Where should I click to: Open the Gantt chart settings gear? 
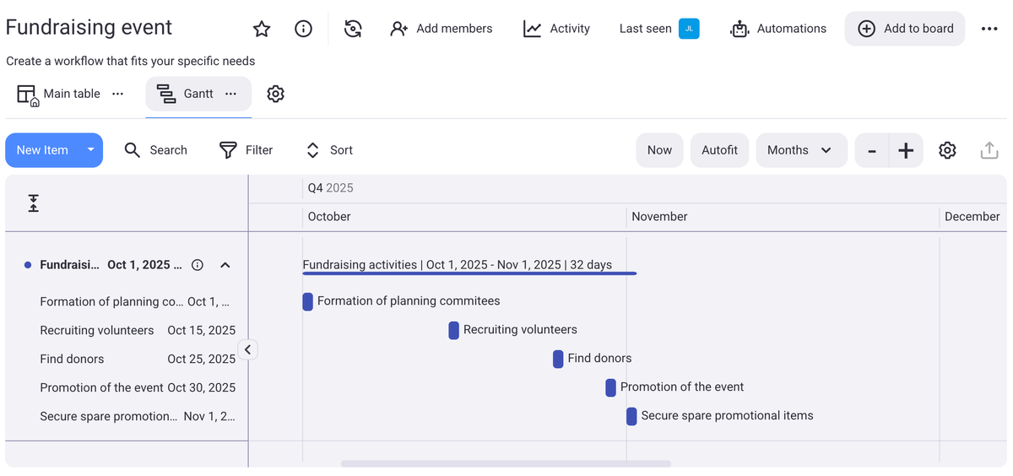coord(947,150)
